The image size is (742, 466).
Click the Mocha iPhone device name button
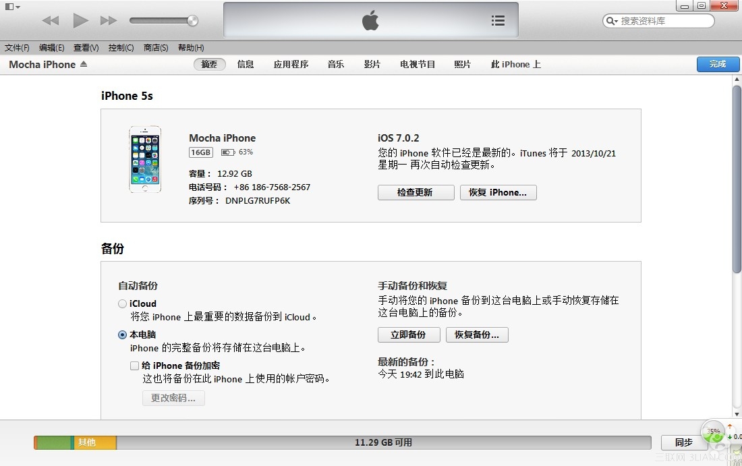(x=42, y=64)
